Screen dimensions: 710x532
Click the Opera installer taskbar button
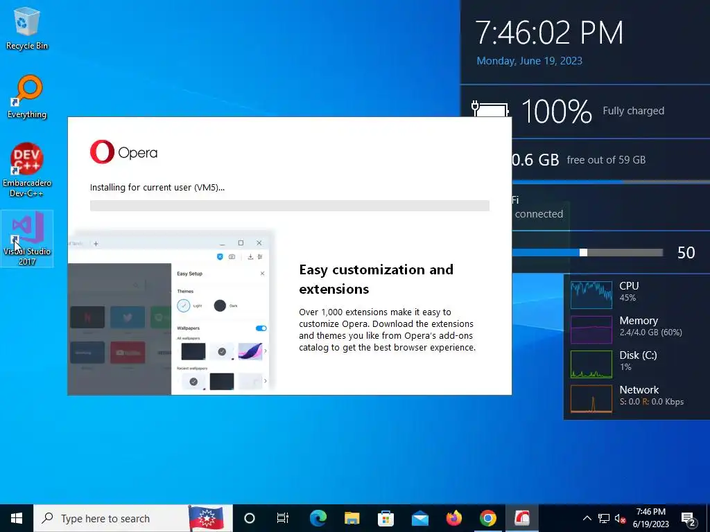coord(521,518)
